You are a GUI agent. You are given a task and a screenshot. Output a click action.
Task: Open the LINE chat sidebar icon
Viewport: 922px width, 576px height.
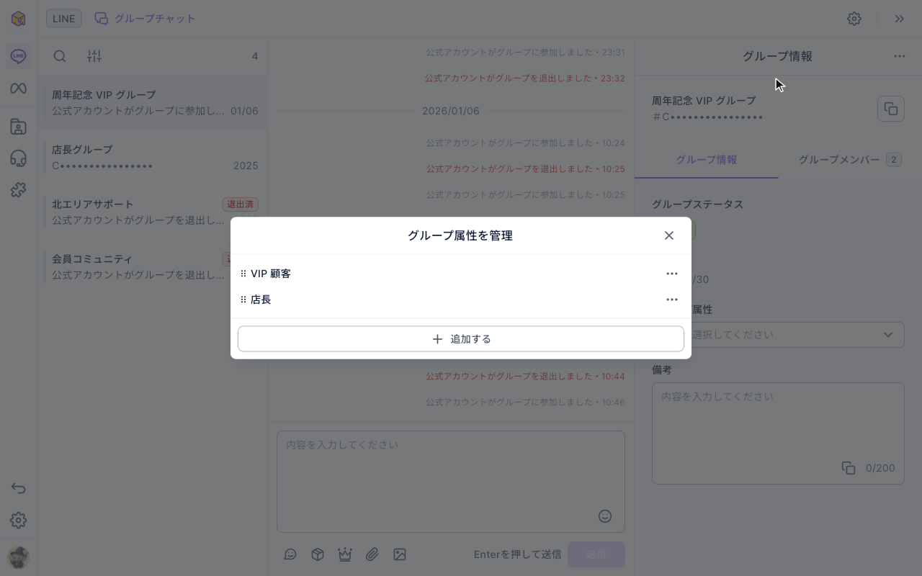click(19, 56)
